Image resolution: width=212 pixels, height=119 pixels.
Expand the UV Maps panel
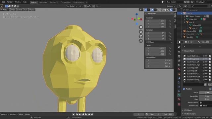[183, 110]
